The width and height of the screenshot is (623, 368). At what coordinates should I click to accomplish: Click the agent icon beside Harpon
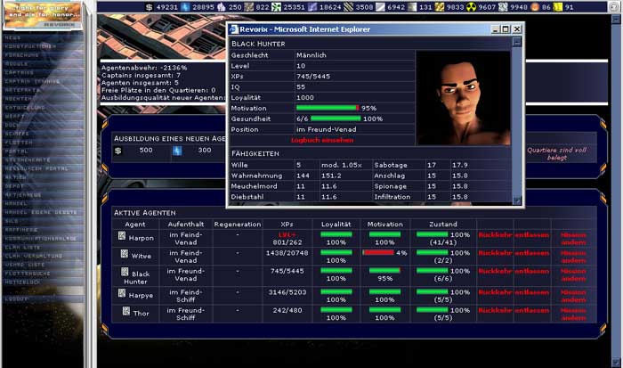(123, 236)
